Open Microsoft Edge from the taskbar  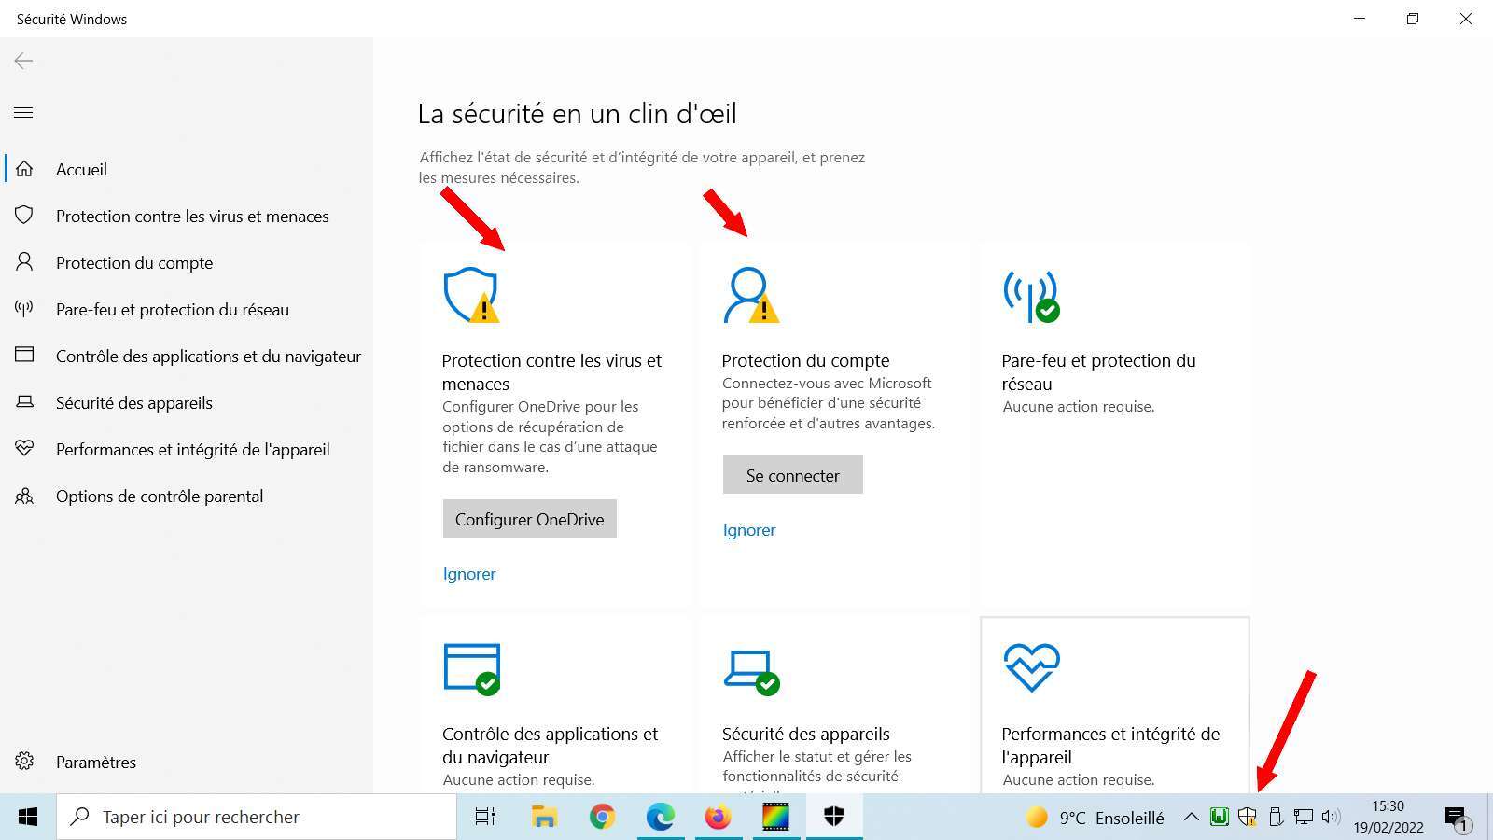coord(661,817)
